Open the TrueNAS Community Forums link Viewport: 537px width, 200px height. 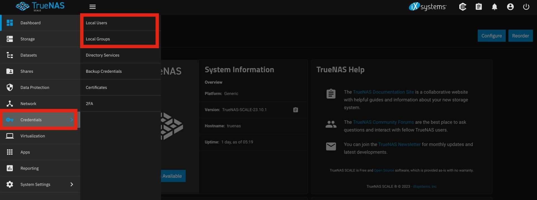click(x=383, y=122)
